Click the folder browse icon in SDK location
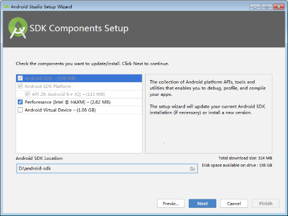 (192, 169)
